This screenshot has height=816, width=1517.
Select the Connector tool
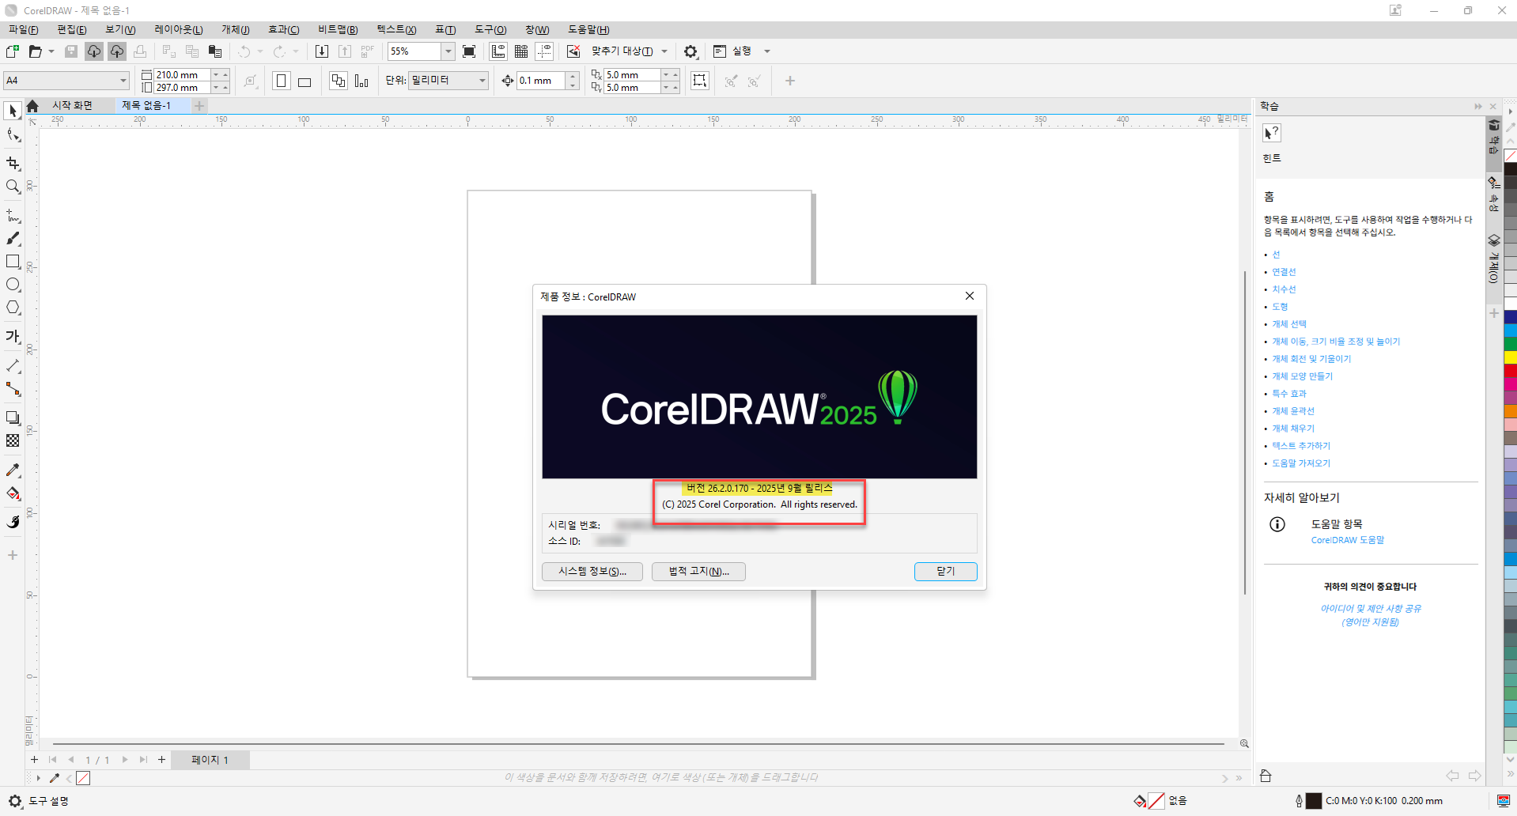tap(13, 389)
